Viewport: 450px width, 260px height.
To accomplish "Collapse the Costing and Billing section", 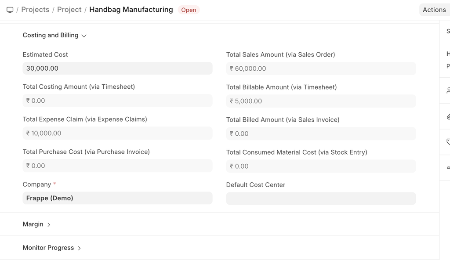I will click(54, 35).
